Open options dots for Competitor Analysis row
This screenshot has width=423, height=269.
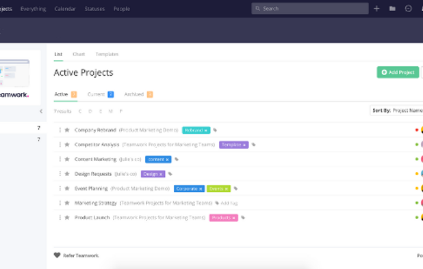[60, 145]
